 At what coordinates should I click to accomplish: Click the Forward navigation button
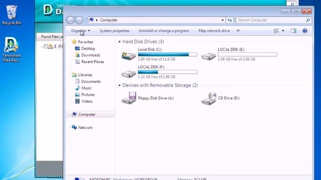79,20
